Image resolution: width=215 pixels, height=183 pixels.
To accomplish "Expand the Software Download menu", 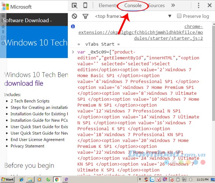I will [27, 21].
